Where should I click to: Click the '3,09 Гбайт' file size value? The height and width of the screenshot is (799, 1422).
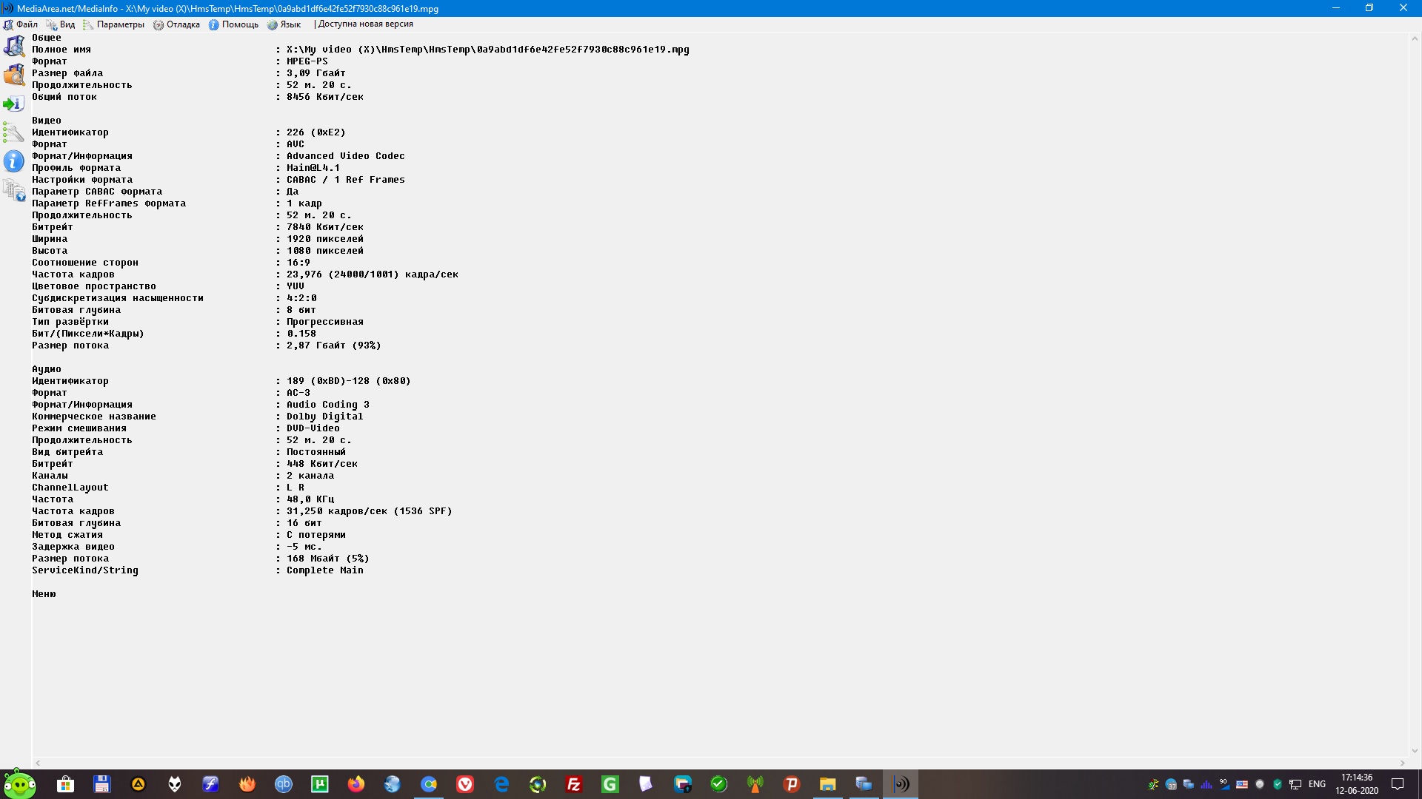(316, 73)
